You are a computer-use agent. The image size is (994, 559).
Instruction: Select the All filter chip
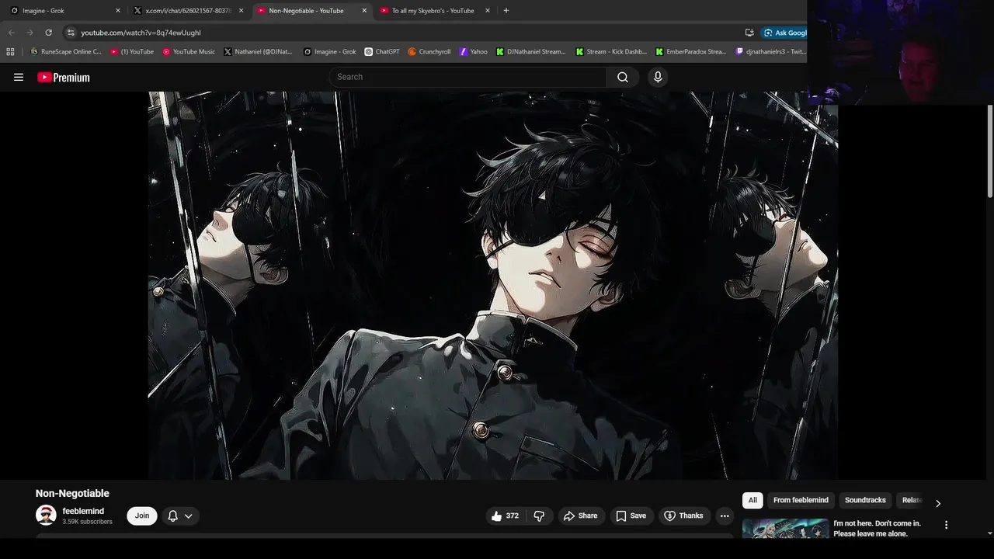(x=752, y=500)
